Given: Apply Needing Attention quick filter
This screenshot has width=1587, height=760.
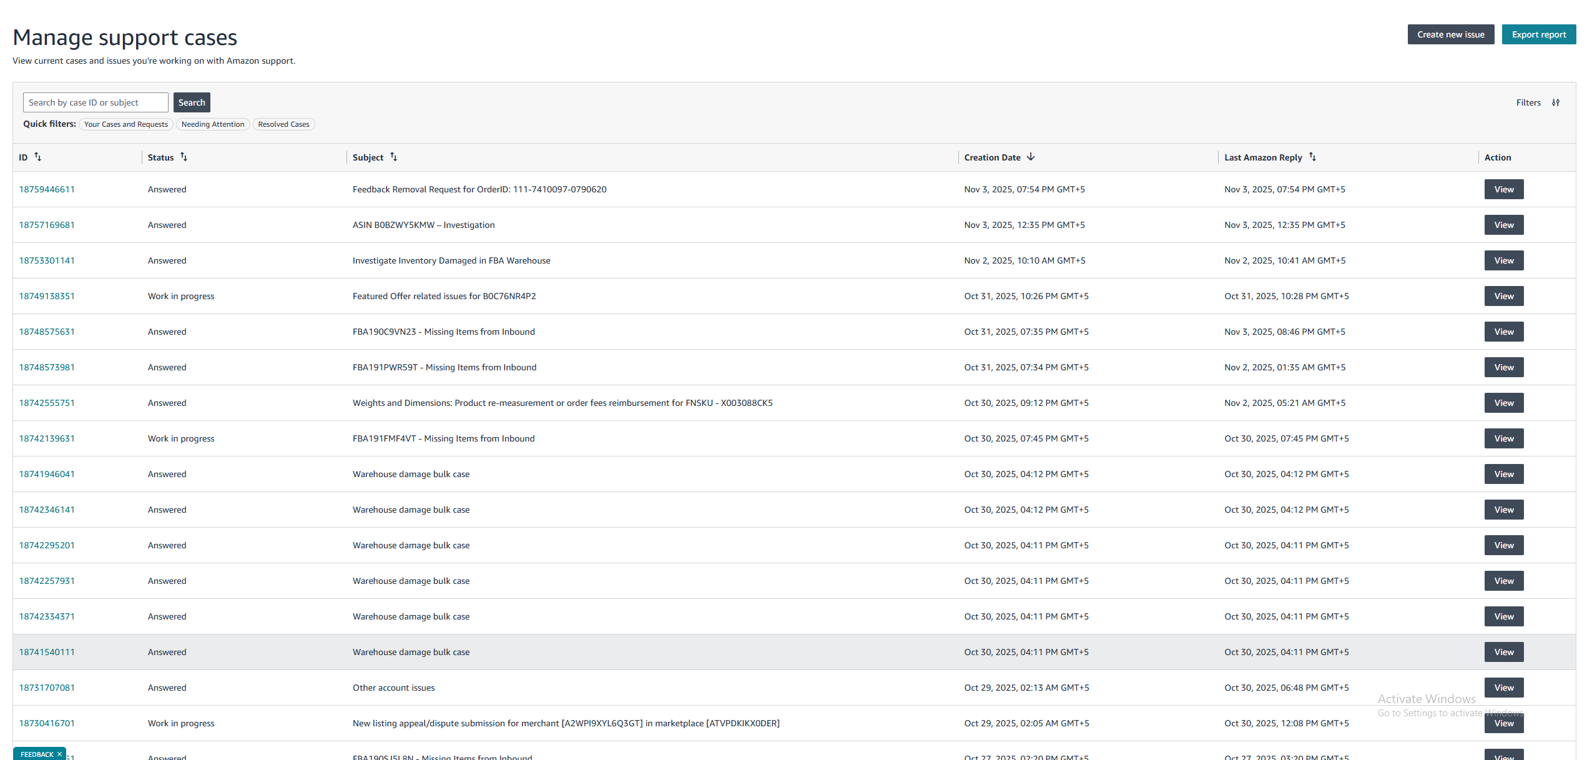Looking at the screenshot, I should pos(213,124).
